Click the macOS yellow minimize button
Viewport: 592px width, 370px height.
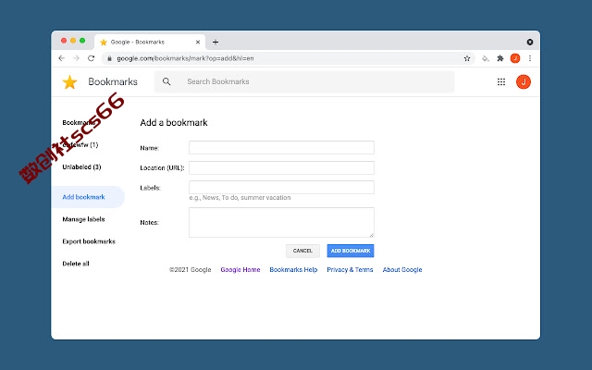[73, 41]
